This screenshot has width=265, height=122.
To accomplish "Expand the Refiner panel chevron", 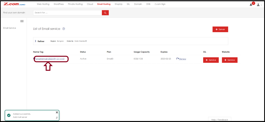I will pos(35,41).
